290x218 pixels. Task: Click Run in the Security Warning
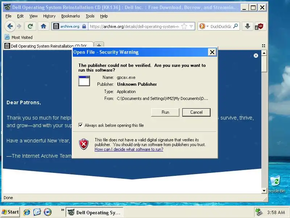[165, 112]
